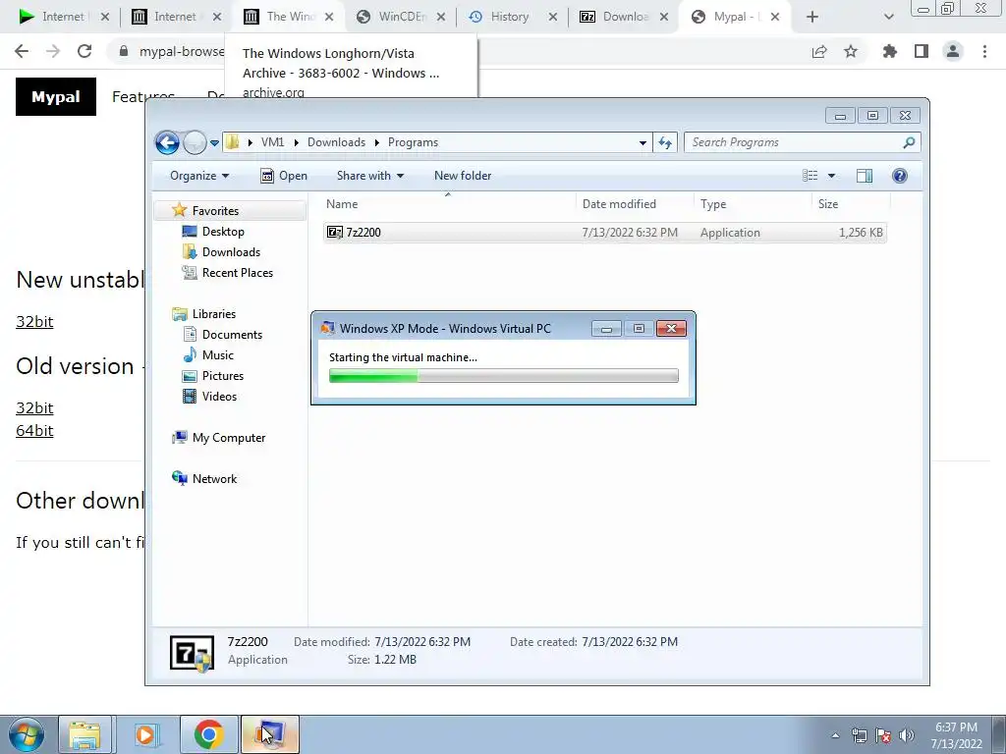Open Chrome tab search chevron

pyautogui.click(x=888, y=17)
